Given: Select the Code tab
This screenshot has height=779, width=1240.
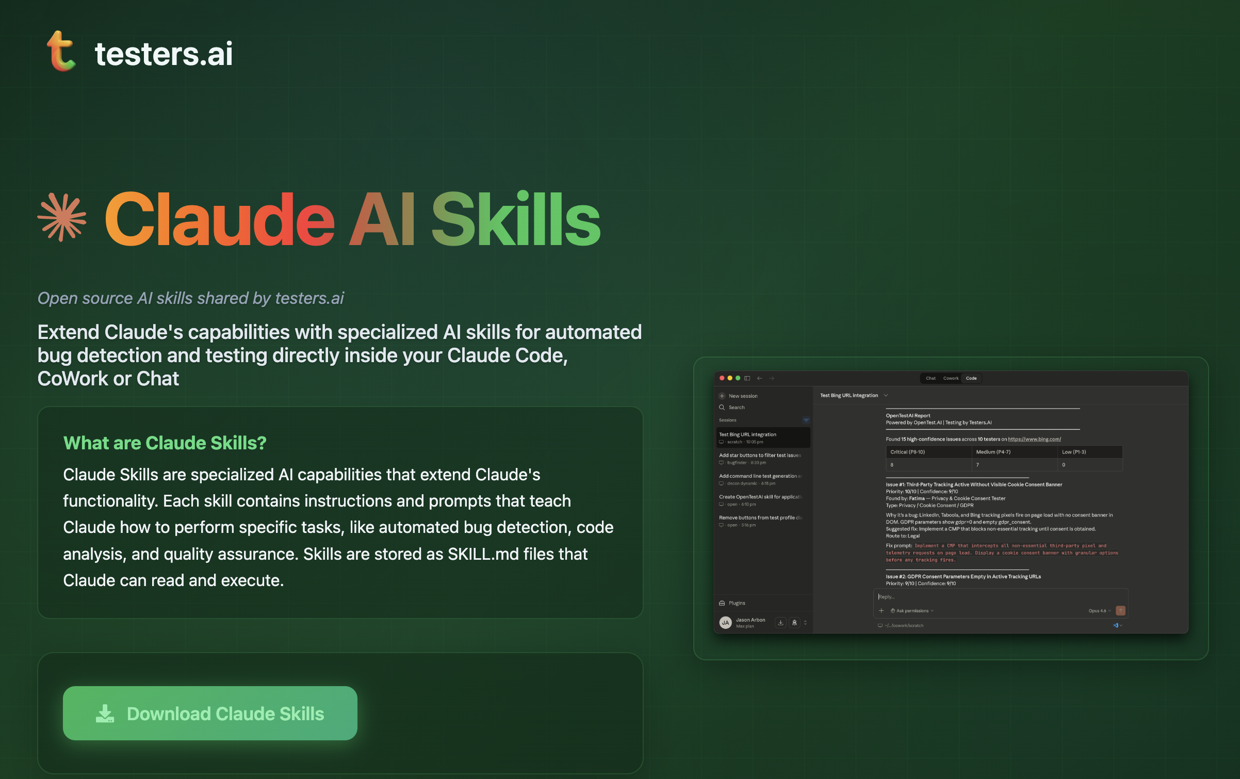Looking at the screenshot, I should [x=971, y=378].
